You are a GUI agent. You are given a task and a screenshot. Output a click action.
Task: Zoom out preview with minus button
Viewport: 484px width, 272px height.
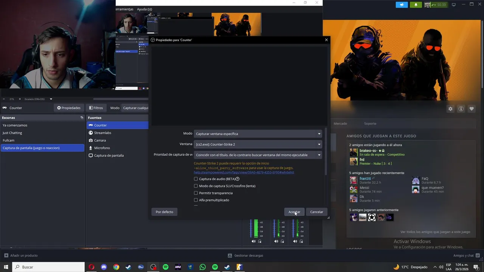[4, 99]
